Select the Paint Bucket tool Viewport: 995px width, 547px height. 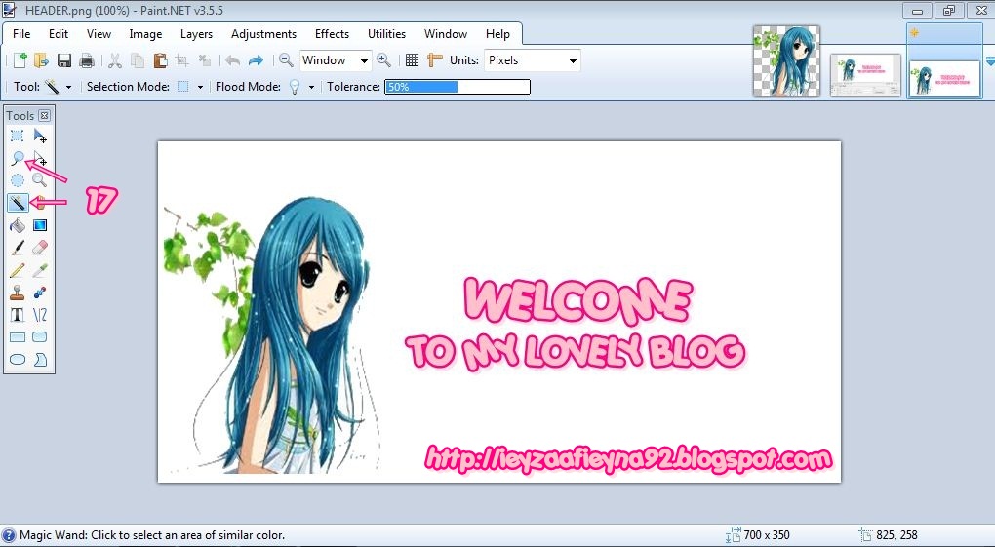coord(18,225)
